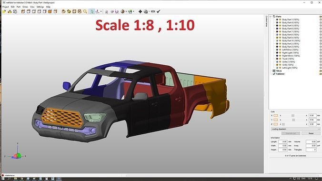Collapse the Parts tree node
The height and width of the screenshot is (181, 322).
click(271, 17)
